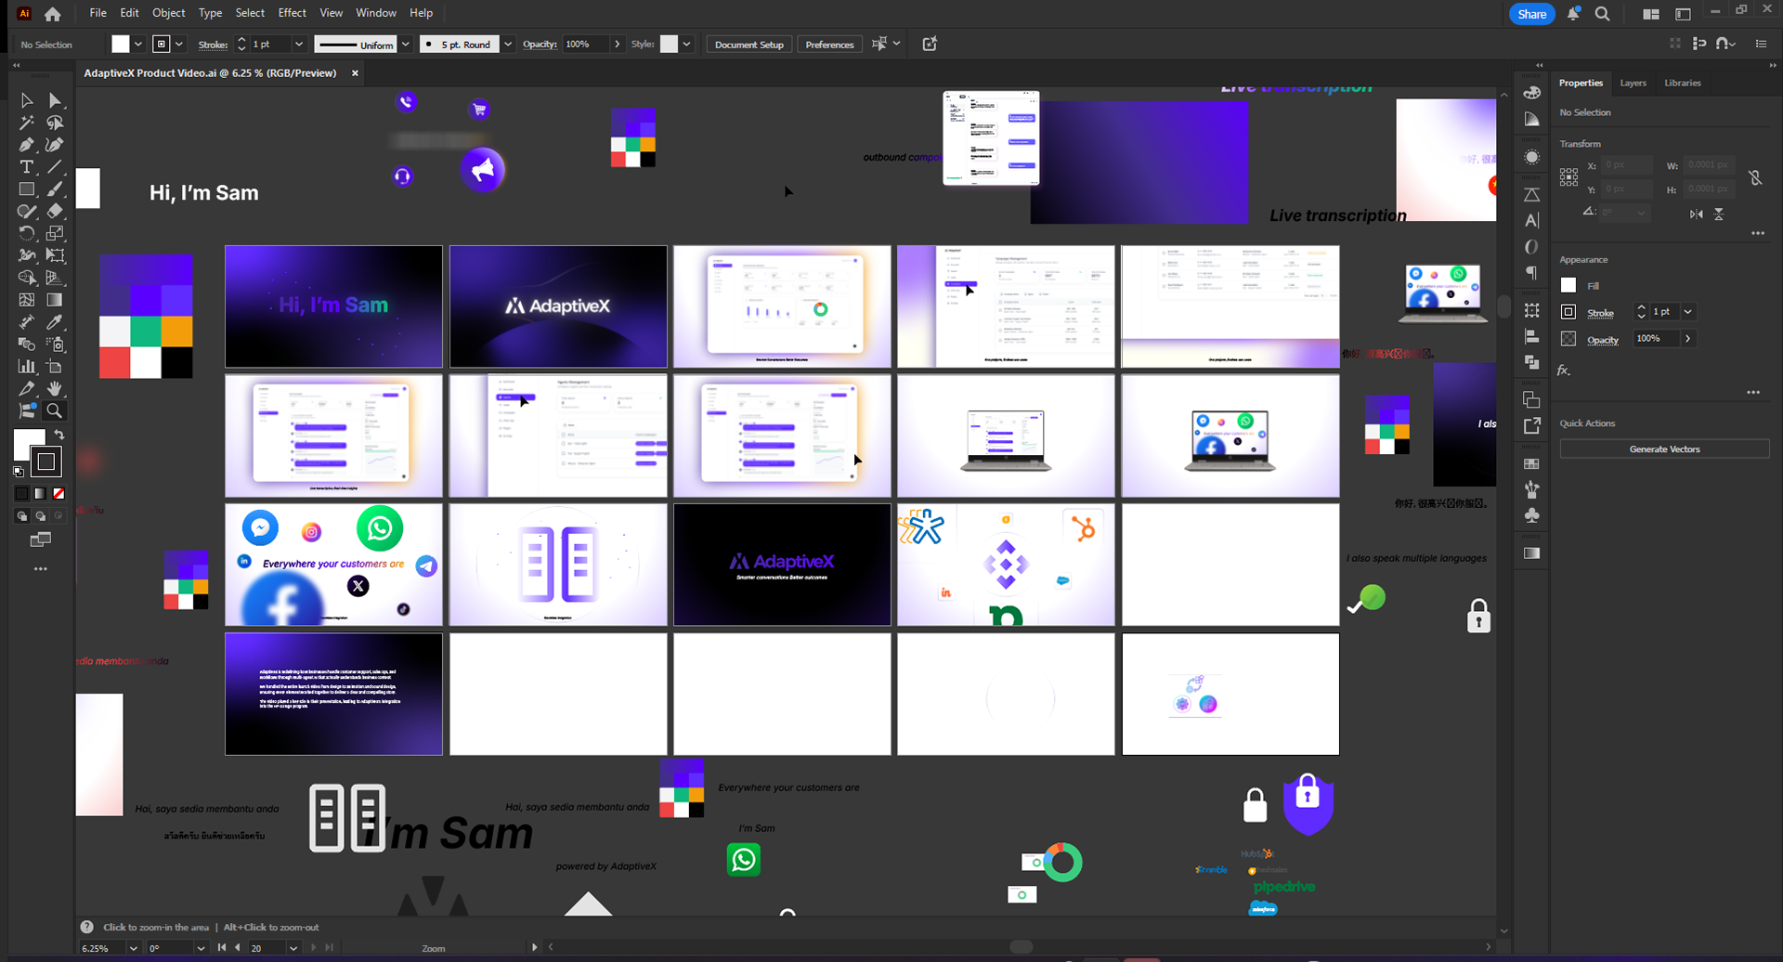The width and height of the screenshot is (1783, 962).
Task: Open the search magnifier in title bar
Action: [x=1602, y=14]
